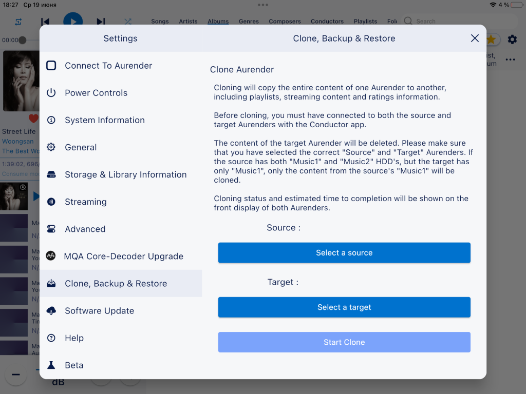This screenshot has height=394, width=526.
Task: Click the star favorites icon
Action: (492, 40)
